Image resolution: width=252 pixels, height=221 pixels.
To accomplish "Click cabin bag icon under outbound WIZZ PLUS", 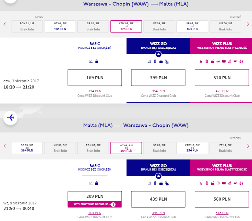I will (212, 61).
